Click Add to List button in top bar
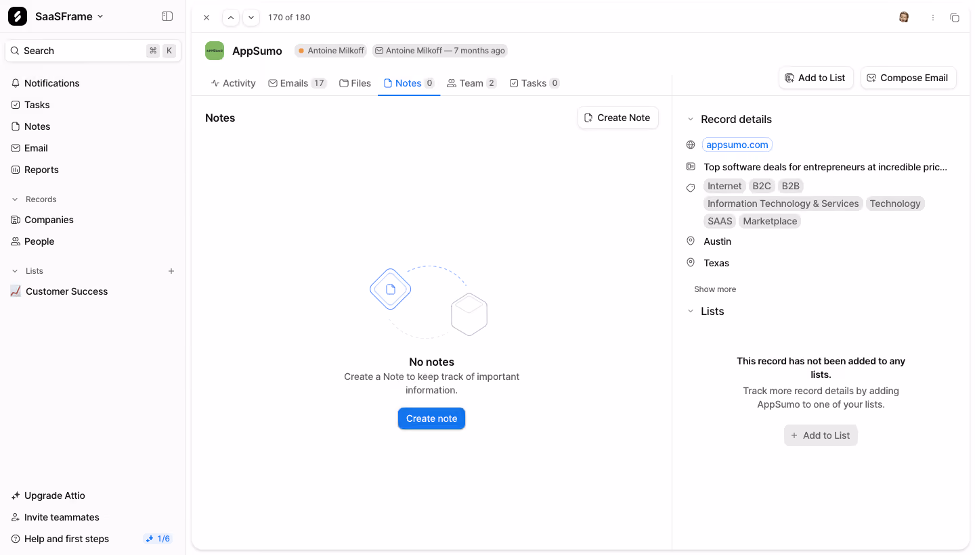 click(x=816, y=78)
